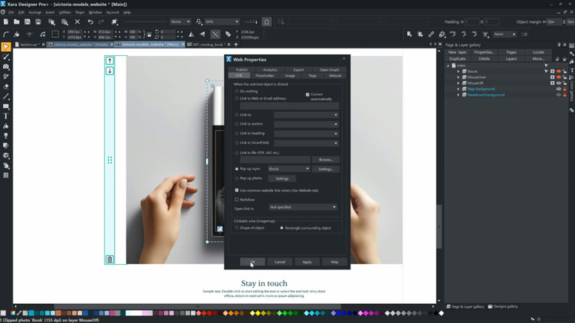575x323 pixels.
Task: Click the New layer button
Action: (457, 52)
